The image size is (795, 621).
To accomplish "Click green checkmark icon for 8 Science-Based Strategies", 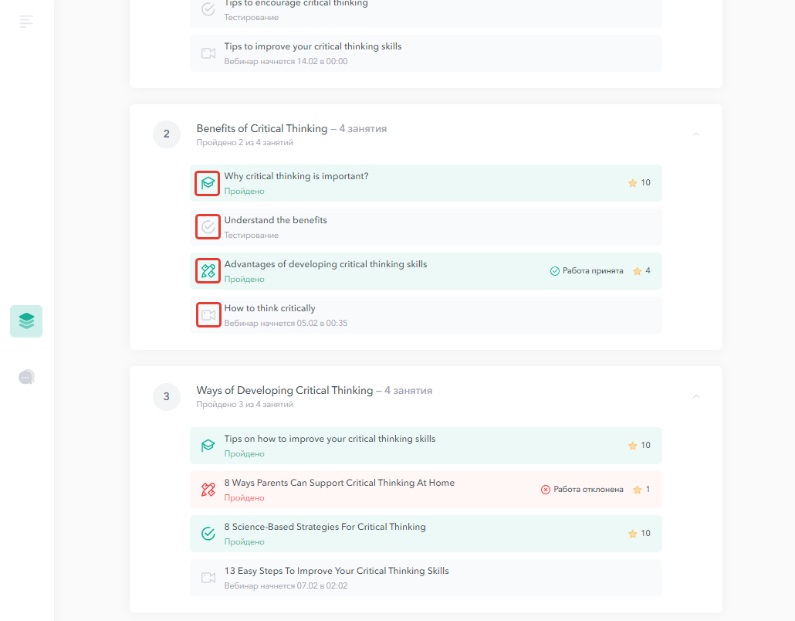I will coord(208,534).
